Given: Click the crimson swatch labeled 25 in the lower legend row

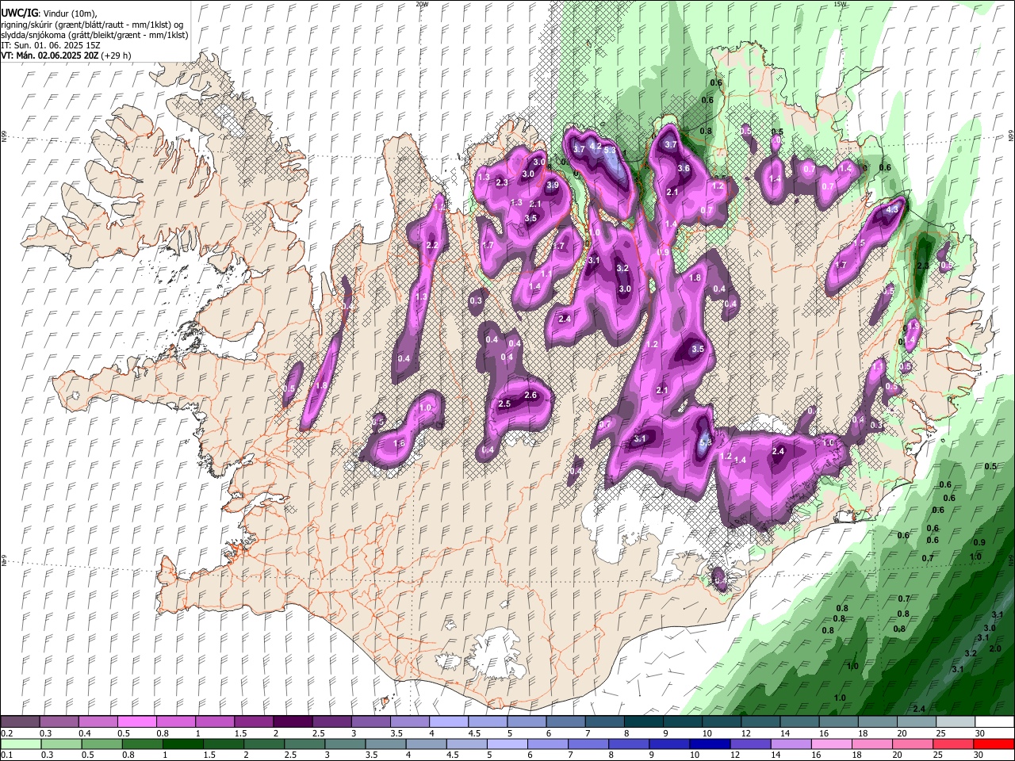Looking at the screenshot, I should (x=952, y=744).
